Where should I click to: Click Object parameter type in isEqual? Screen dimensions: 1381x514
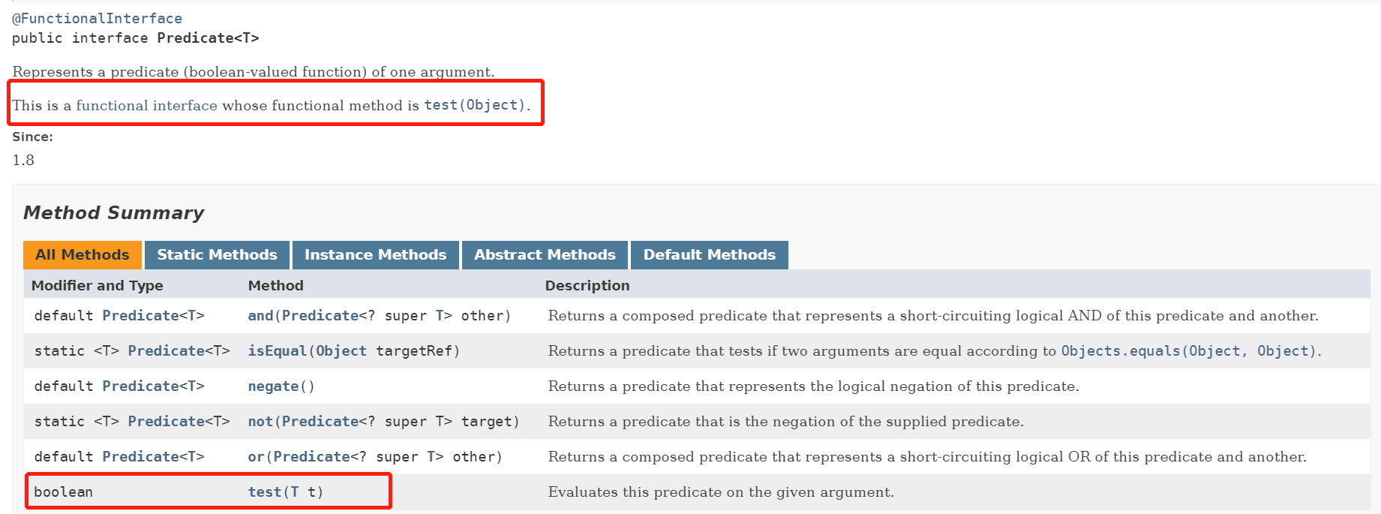pyautogui.click(x=341, y=351)
